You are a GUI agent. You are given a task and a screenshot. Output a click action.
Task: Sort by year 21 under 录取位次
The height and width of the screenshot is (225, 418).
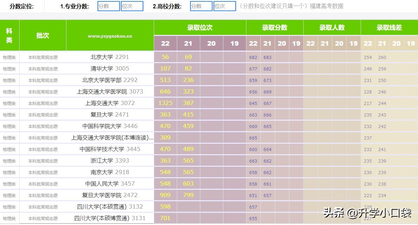(x=188, y=43)
